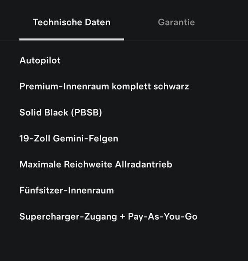Choose the Solid Black (PBSB) entry
The height and width of the screenshot is (261, 248).
pyautogui.click(x=61, y=112)
